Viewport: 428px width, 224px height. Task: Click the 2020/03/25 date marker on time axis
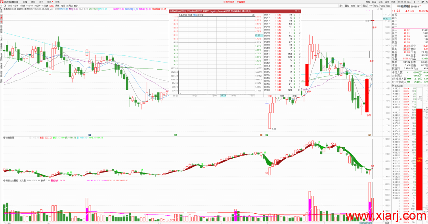tap(365, 223)
